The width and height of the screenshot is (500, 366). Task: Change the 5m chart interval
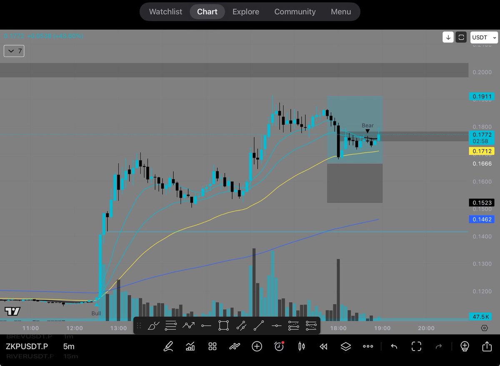69,346
